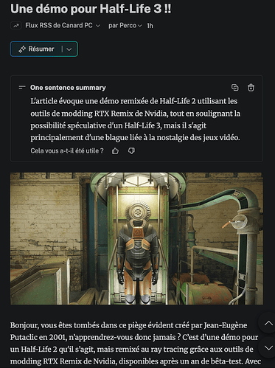Image resolution: width=275 pixels, height=368 pixels.
Task: Click the trending icon beside Flux RSS
Action: coord(16,26)
